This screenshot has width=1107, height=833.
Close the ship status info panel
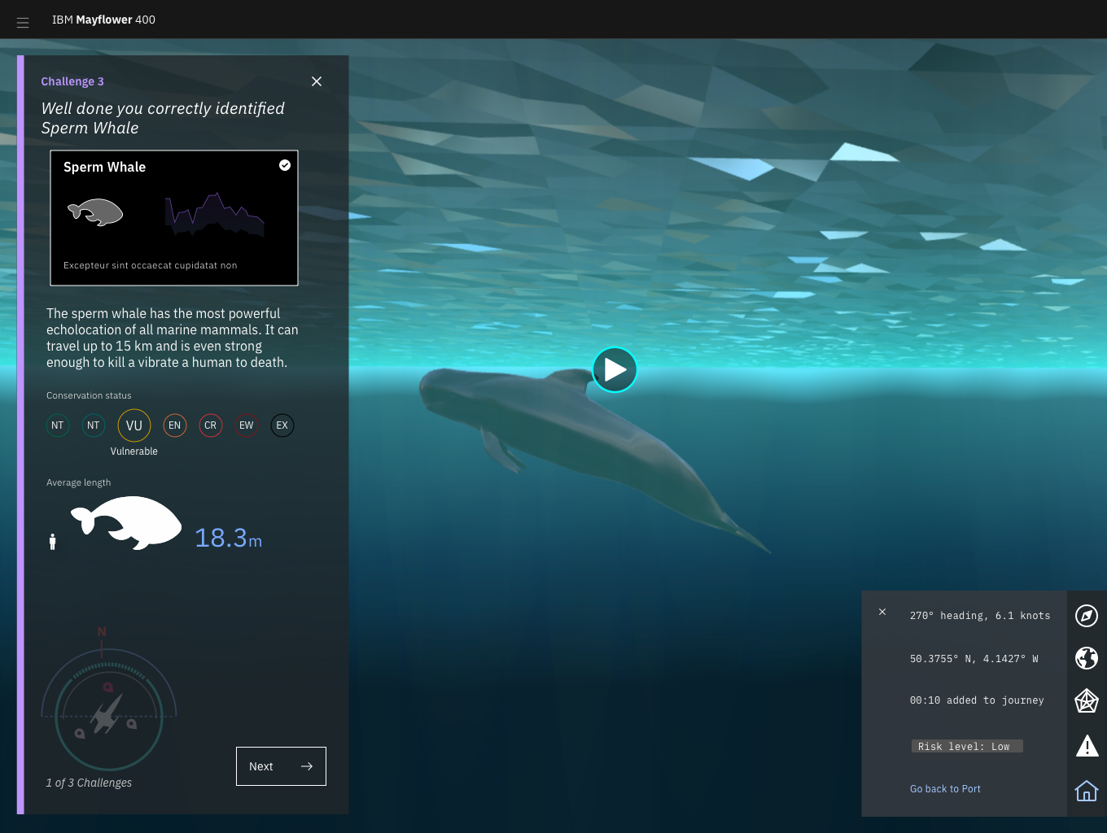pos(882,612)
